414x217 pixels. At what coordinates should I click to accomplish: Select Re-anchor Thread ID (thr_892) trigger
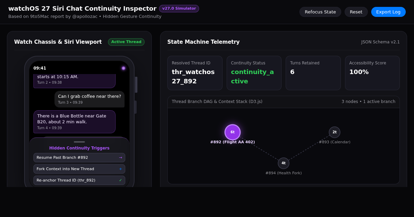pyautogui.click(x=79, y=180)
